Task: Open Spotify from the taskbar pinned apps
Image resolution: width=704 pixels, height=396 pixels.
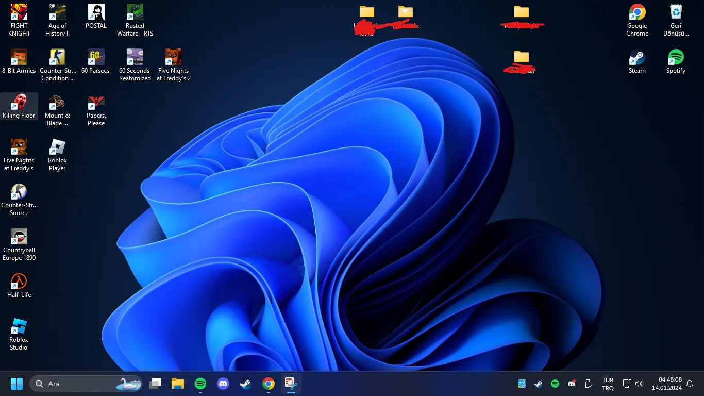Action: pos(200,384)
